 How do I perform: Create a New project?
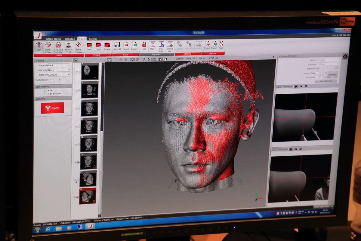[x=89, y=46]
